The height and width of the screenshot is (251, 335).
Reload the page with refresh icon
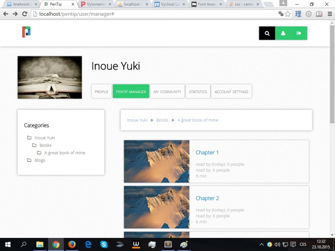pos(25,14)
